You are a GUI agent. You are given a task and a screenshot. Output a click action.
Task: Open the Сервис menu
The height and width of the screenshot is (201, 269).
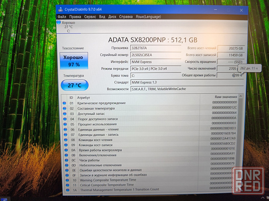[90, 17]
